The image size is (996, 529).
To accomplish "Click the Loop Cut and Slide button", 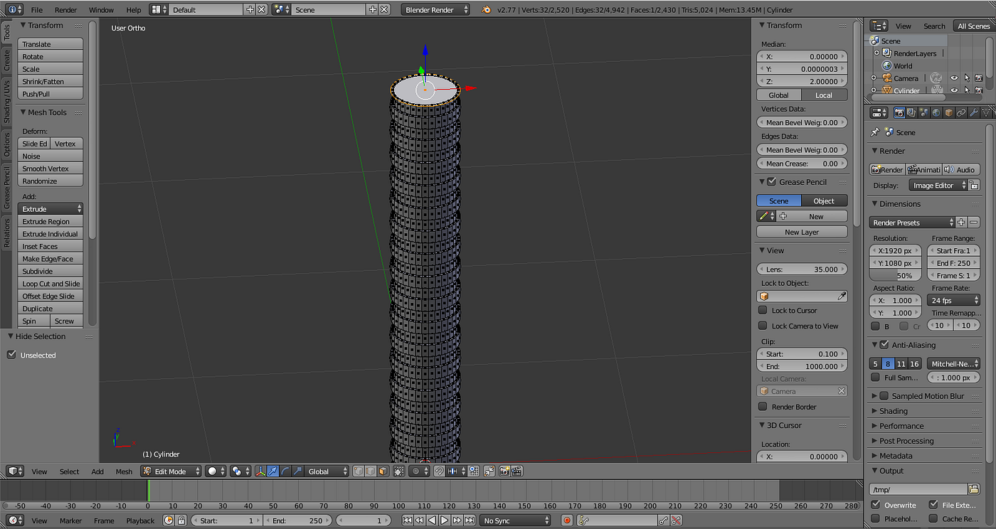I will click(51, 284).
